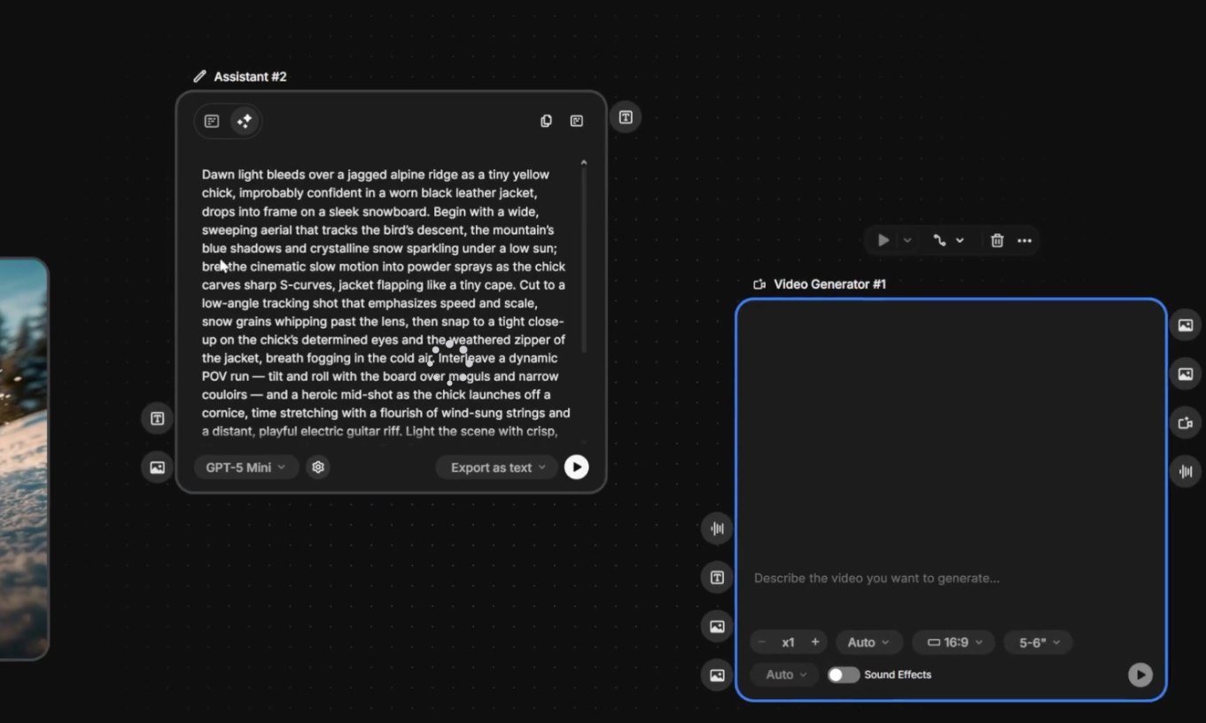Open Assistant #2 settings gear
This screenshot has height=723, width=1206.
coord(318,467)
